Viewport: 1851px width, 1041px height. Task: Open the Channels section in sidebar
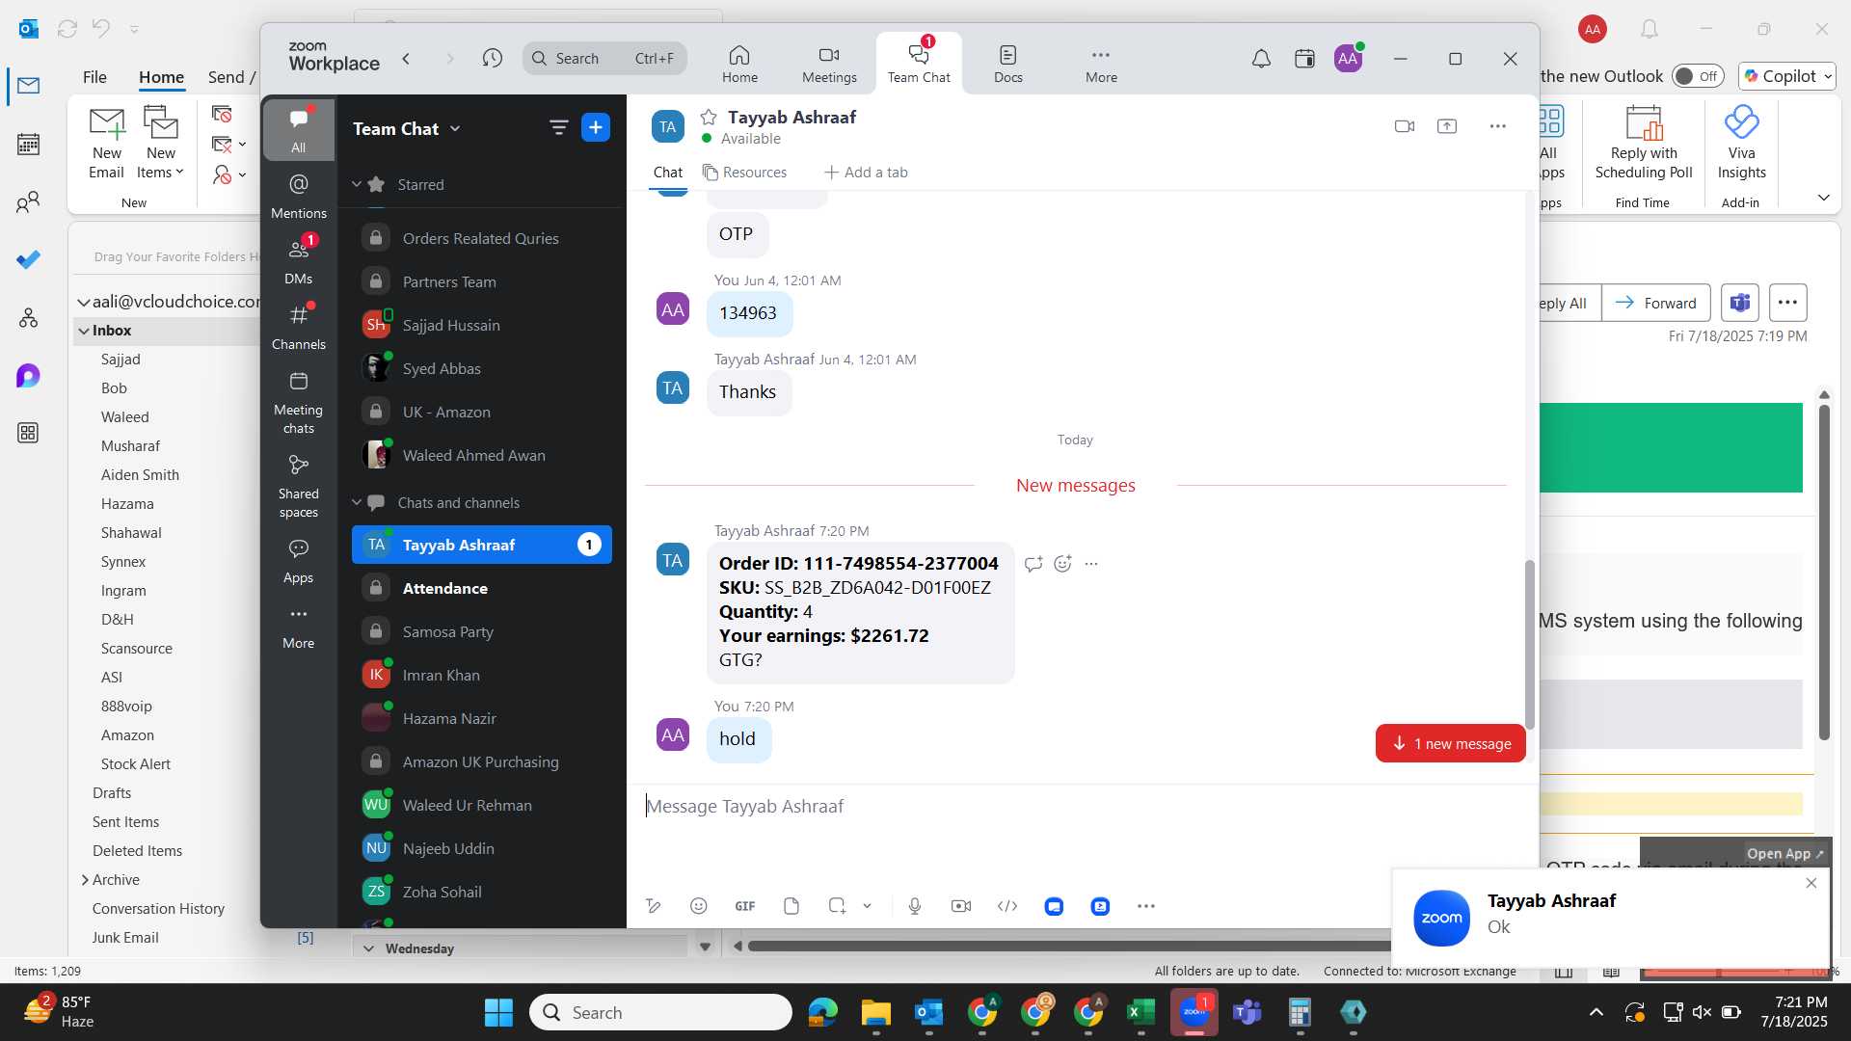[x=299, y=327]
